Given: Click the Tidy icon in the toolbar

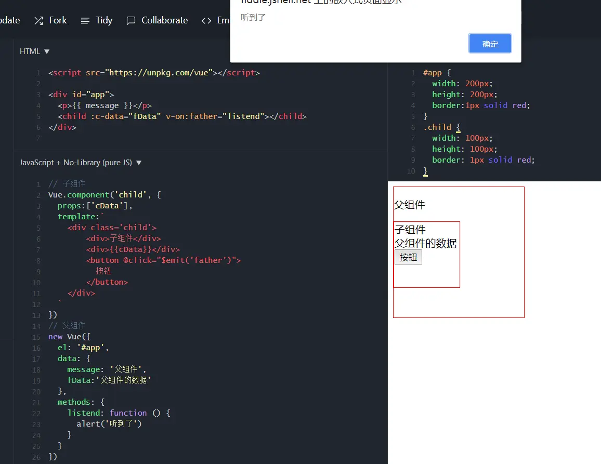Looking at the screenshot, I should click(x=85, y=21).
